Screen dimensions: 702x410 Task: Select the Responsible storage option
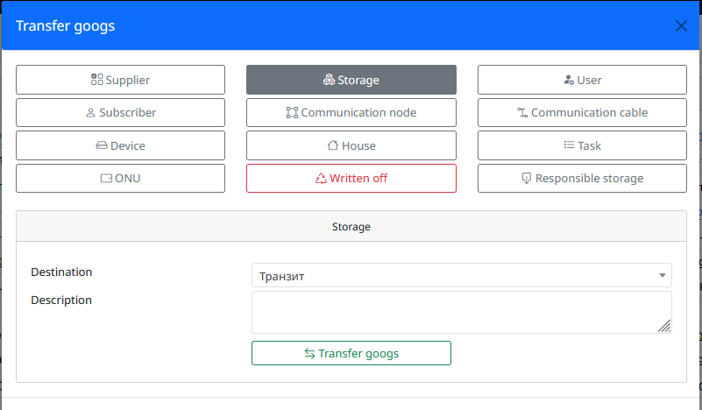point(582,178)
